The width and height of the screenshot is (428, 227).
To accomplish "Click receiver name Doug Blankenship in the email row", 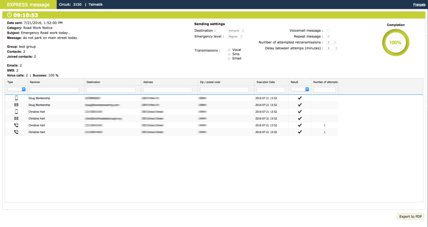I will pyautogui.click(x=39, y=105).
